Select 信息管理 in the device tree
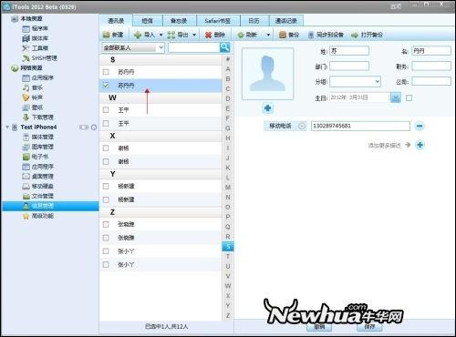Viewport: 456px width, 337px height. [50, 206]
